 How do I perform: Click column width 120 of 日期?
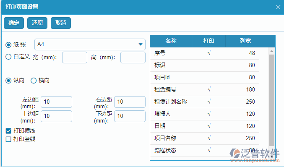click(x=250, y=126)
